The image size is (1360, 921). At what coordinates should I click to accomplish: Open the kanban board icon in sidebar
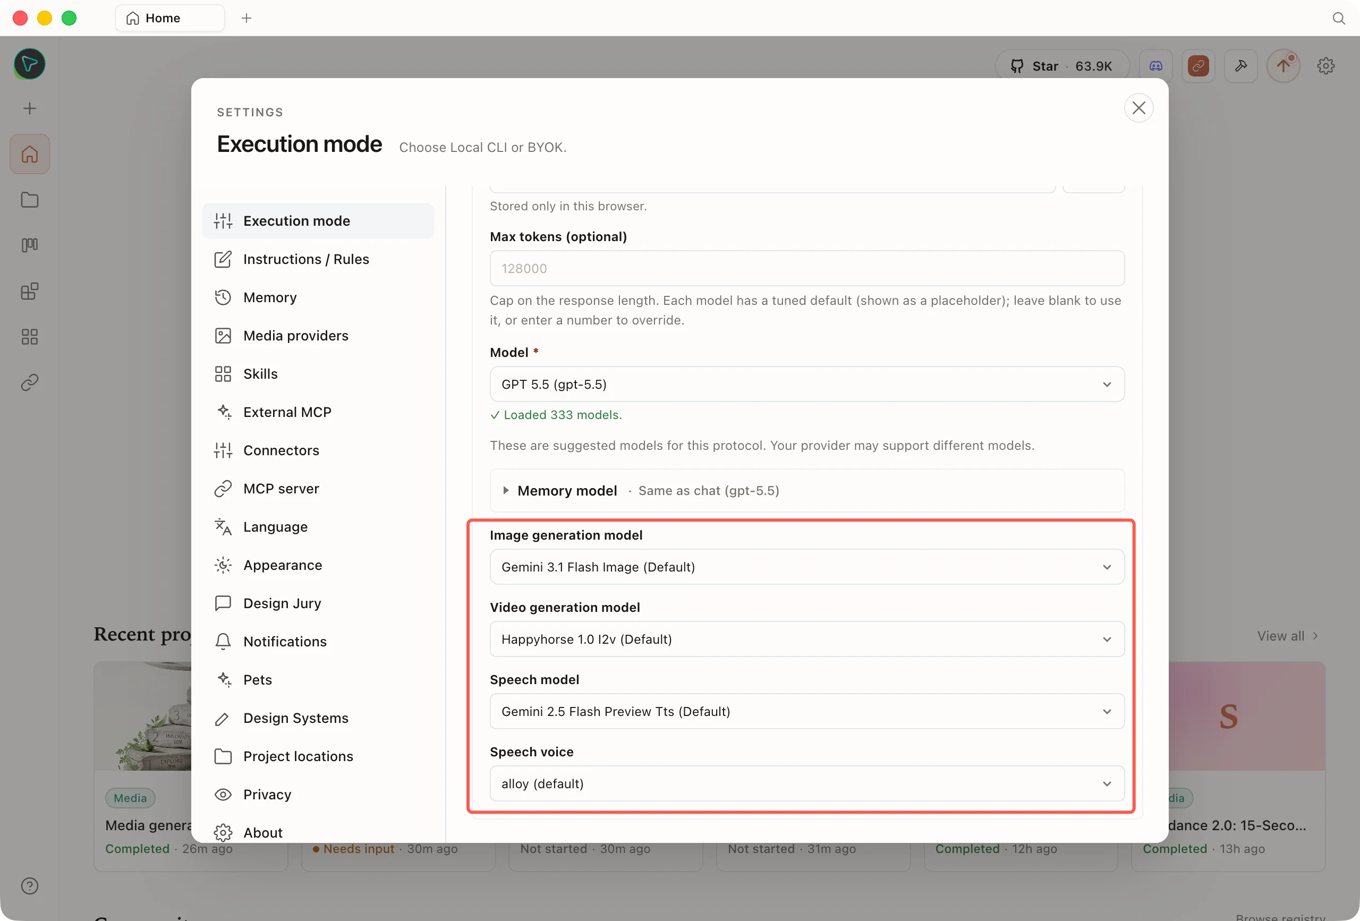(x=29, y=245)
